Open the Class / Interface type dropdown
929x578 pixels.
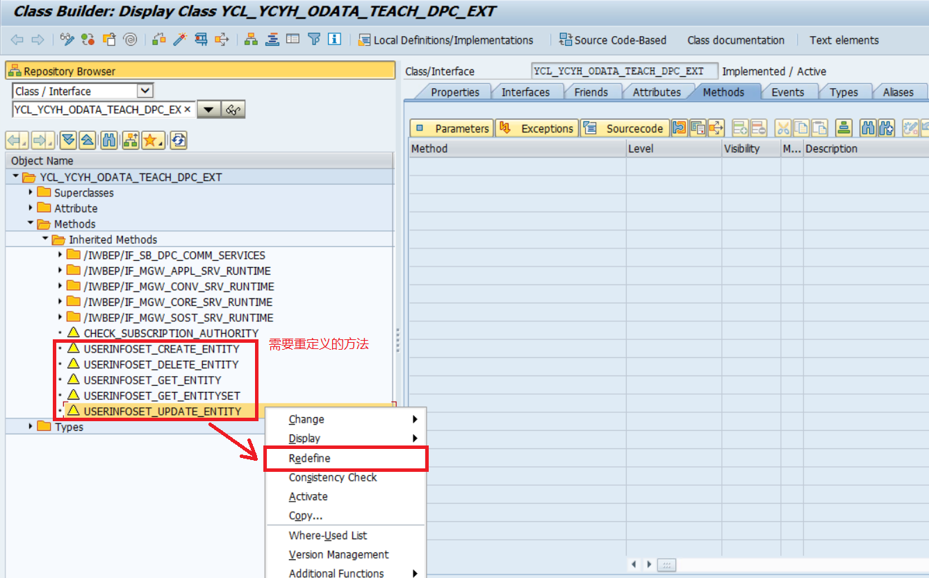coord(145,91)
